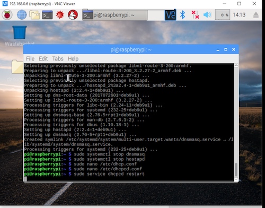
Task: Open the terminal Help menu
Action: (73, 58)
